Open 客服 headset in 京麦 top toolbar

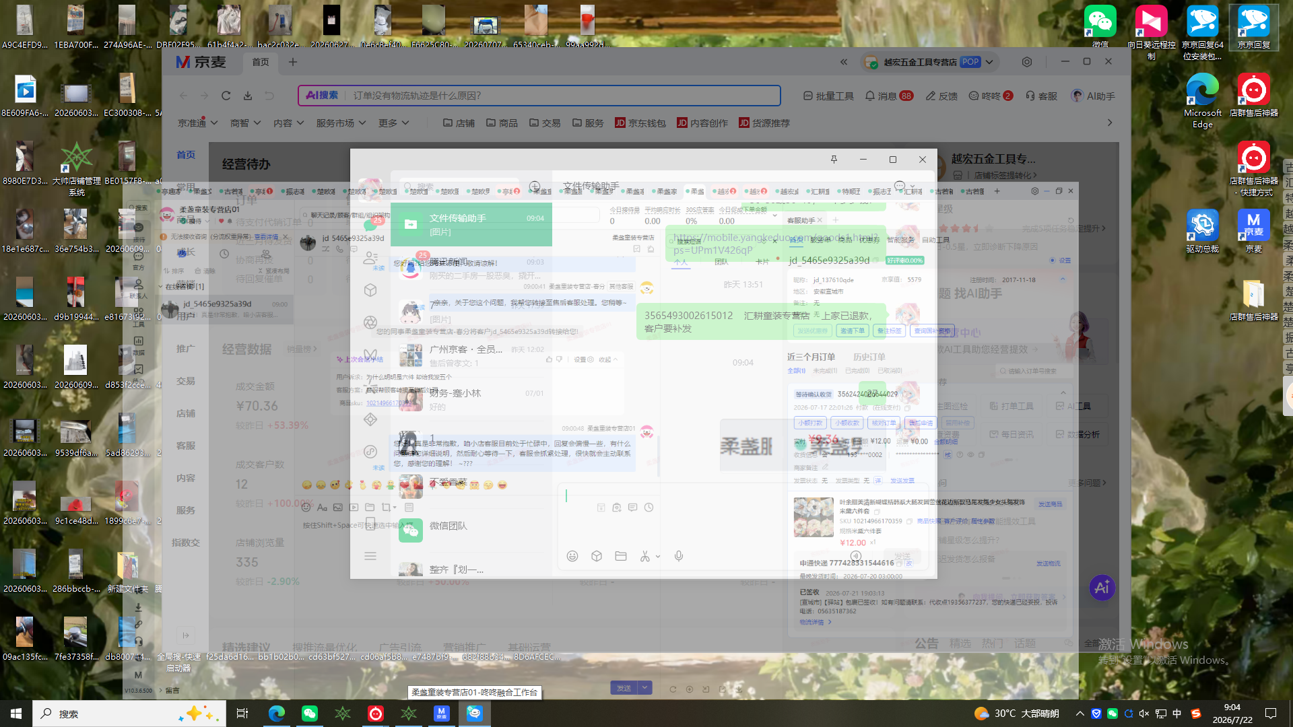point(1041,96)
